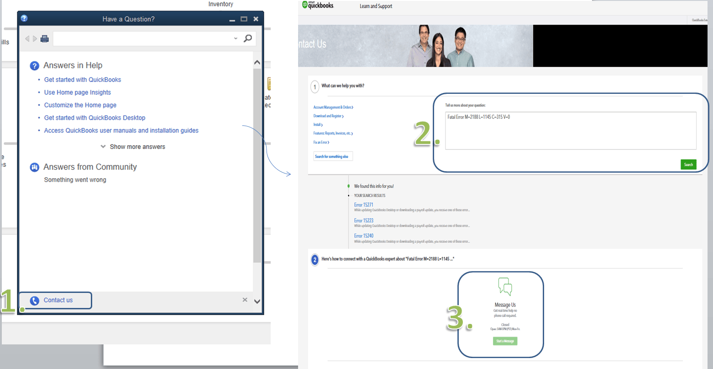Image resolution: width=713 pixels, height=369 pixels.
Task: Click the community icon beside Answers from Community
Action: click(x=34, y=167)
